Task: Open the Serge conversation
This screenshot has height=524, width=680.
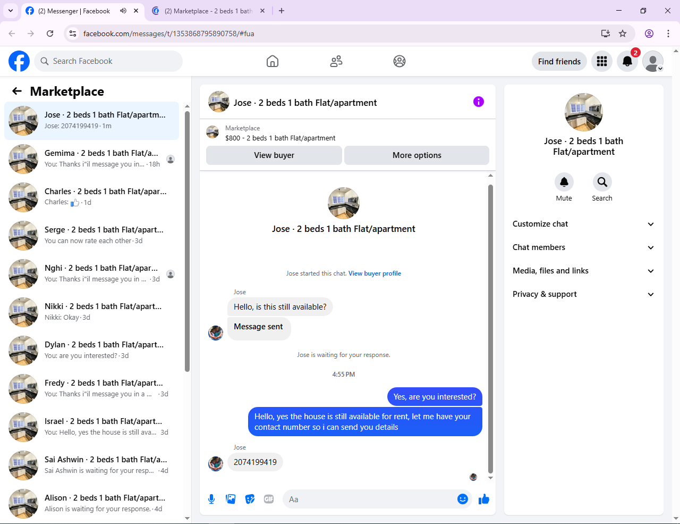Action: click(x=91, y=236)
